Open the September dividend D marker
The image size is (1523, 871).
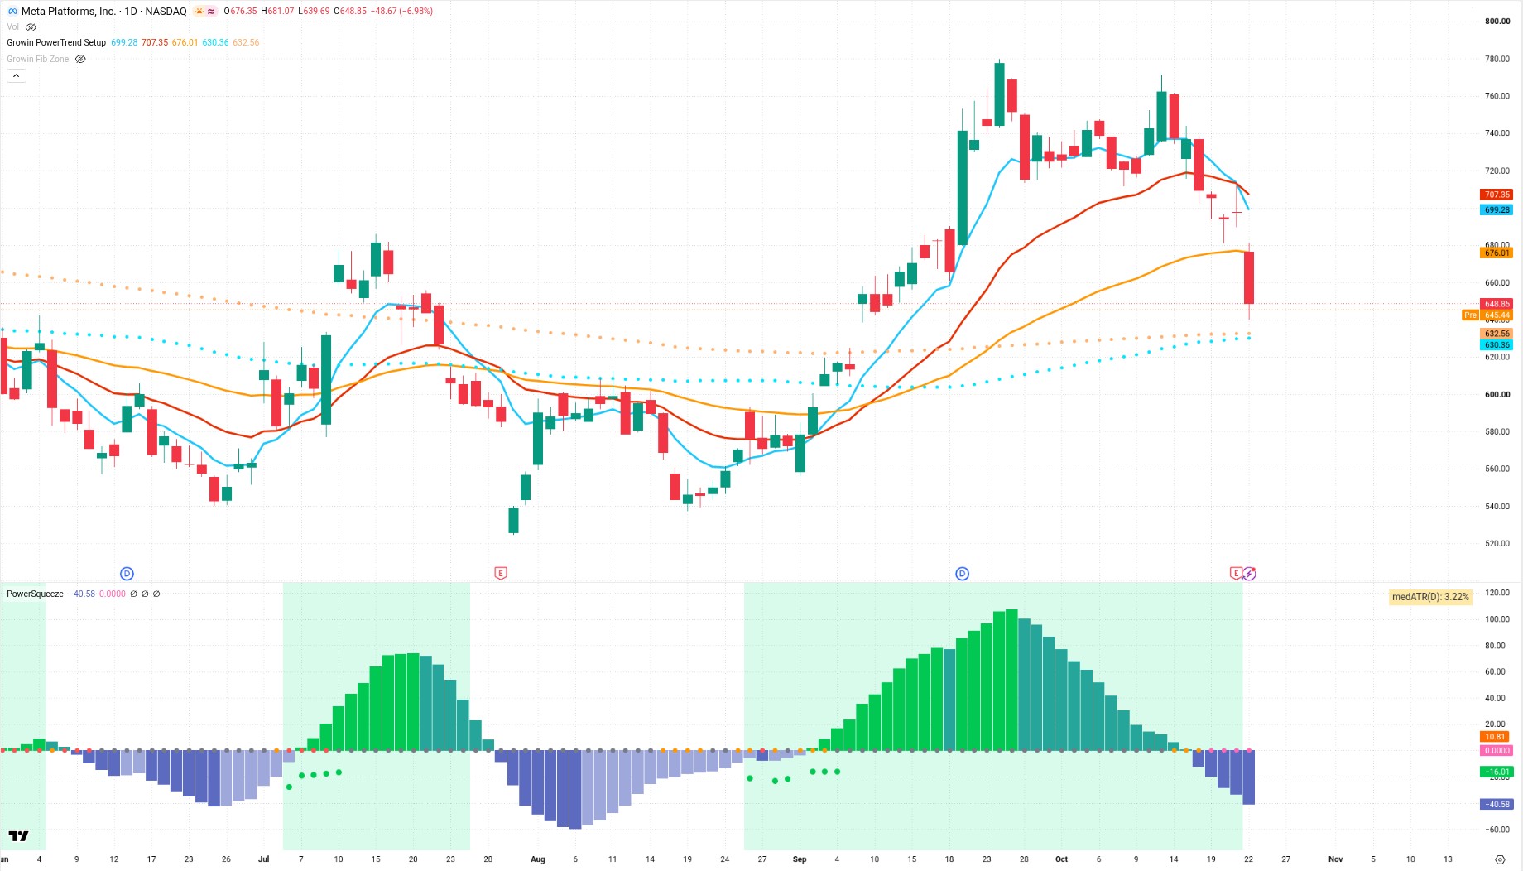[x=962, y=574]
